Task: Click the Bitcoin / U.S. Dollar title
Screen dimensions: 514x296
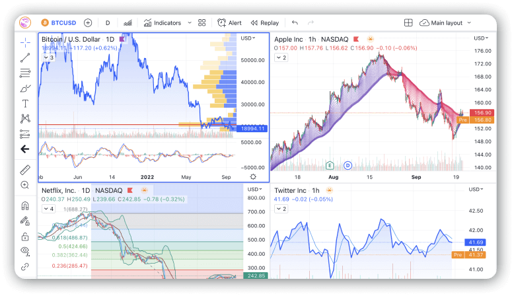Action: point(71,40)
